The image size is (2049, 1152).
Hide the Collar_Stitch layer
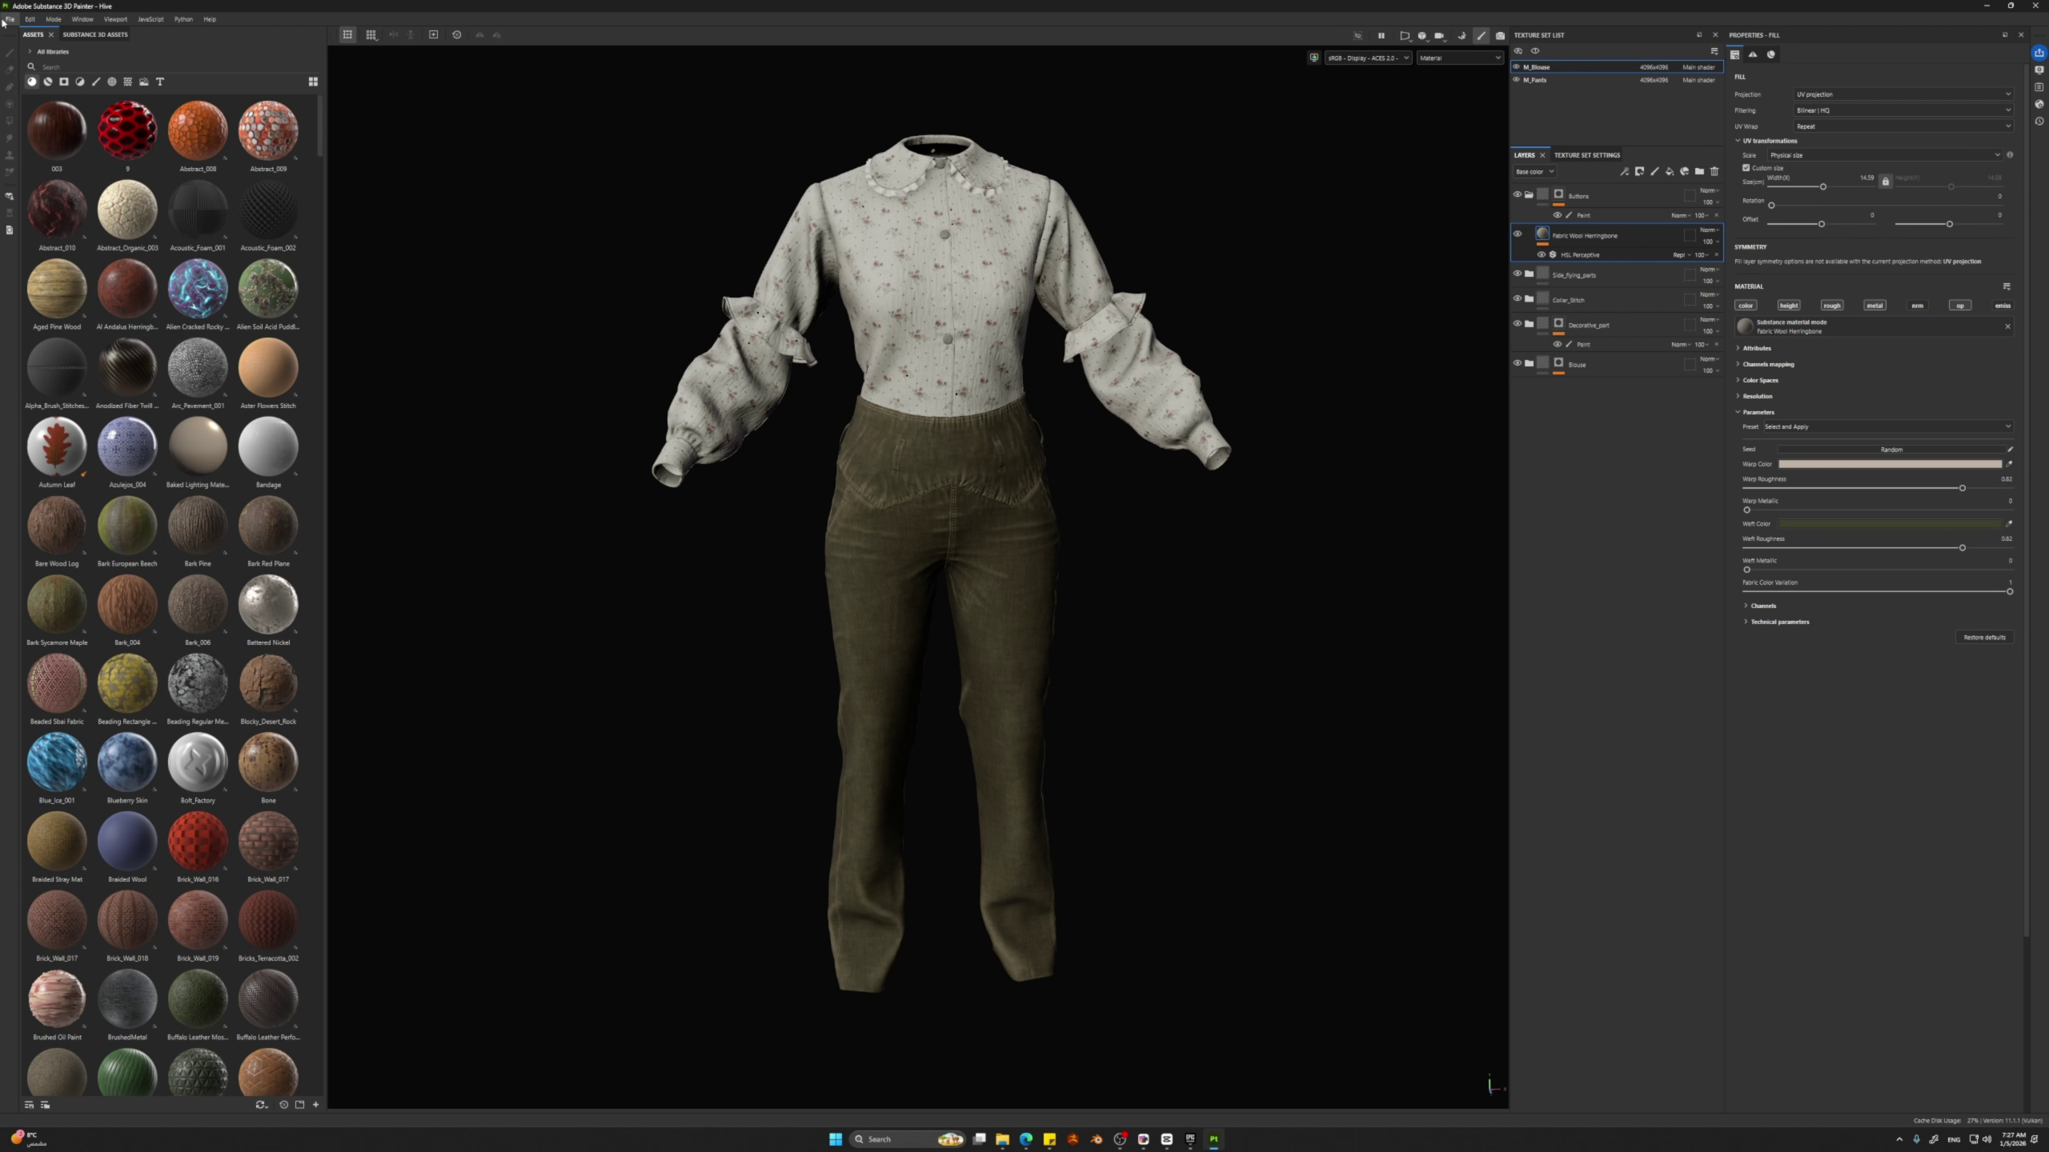point(1517,299)
